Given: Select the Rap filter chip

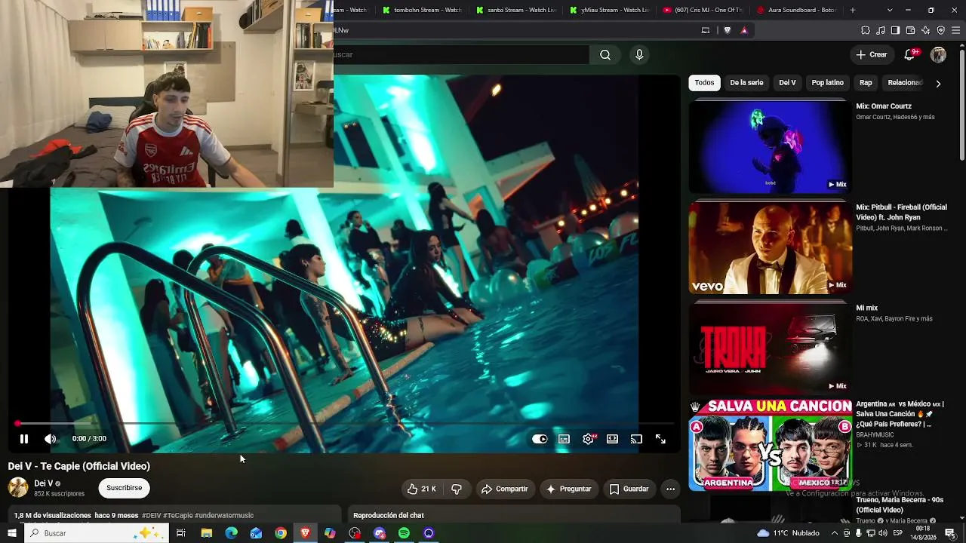Looking at the screenshot, I should click(x=866, y=82).
